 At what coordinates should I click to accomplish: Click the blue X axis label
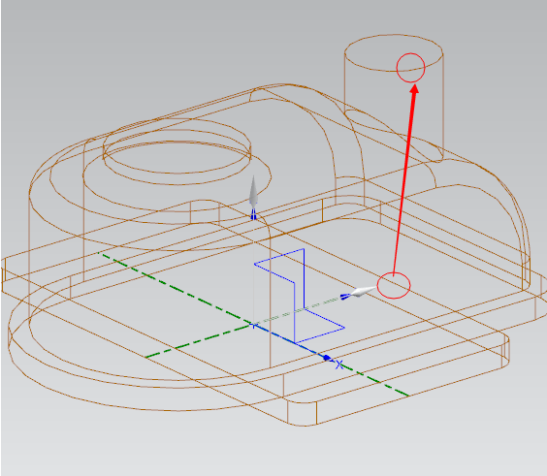coord(339,365)
